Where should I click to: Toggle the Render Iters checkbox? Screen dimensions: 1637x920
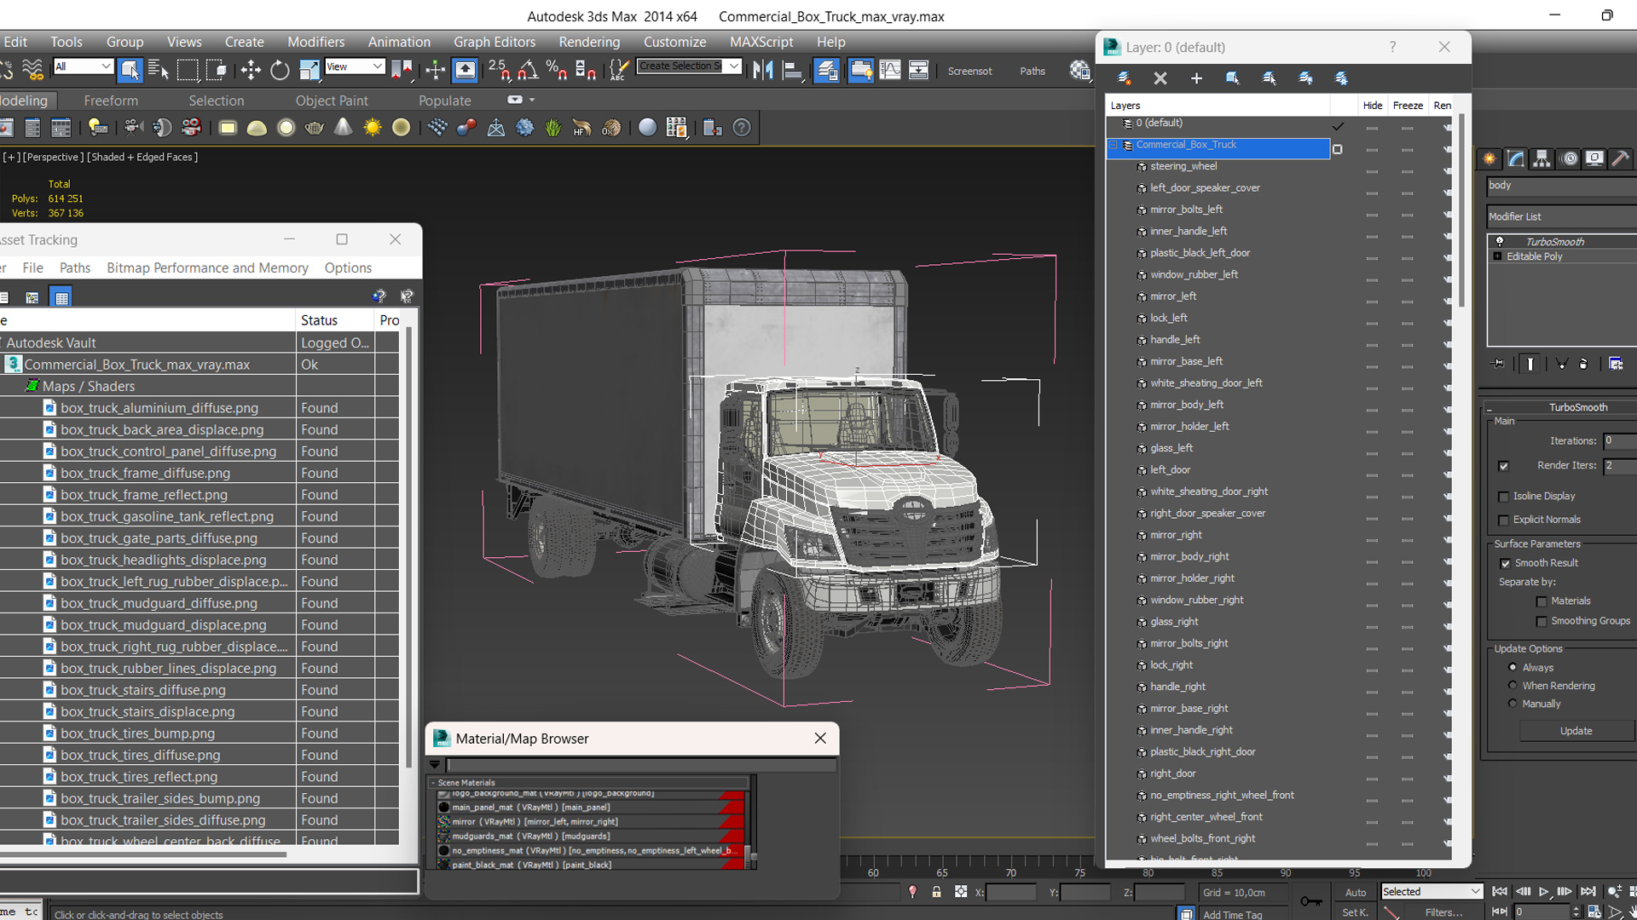click(x=1504, y=466)
